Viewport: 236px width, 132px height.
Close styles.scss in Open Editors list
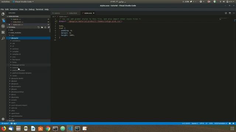click(9, 25)
